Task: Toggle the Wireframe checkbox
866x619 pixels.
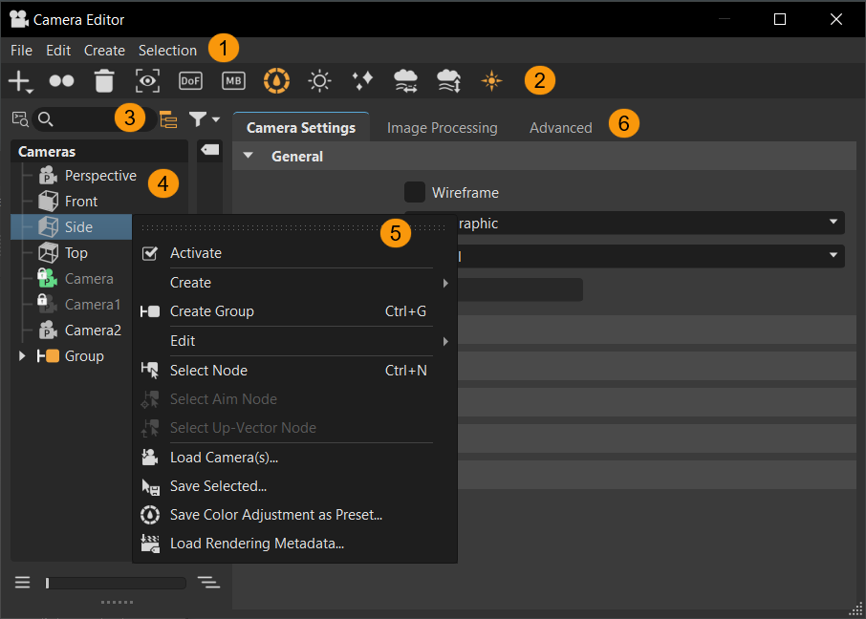Action: [415, 192]
